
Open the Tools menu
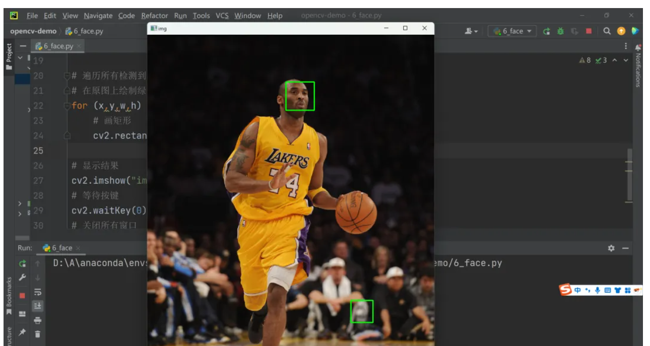tap(201, 16)
